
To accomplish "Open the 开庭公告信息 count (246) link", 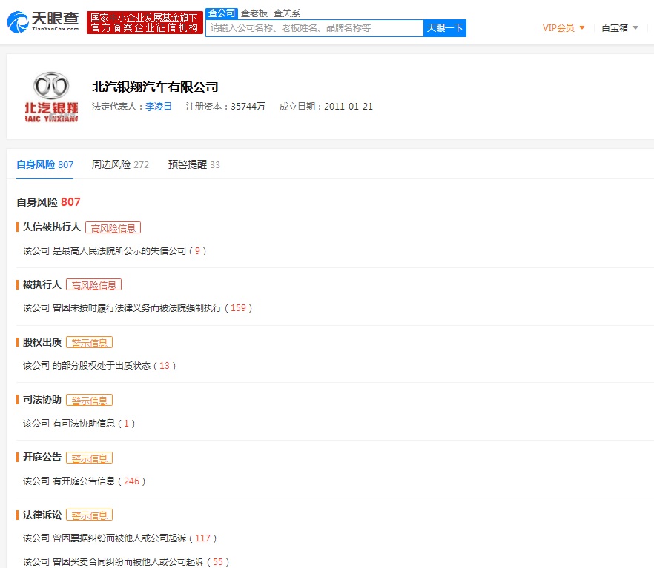I will click(131, 481).
